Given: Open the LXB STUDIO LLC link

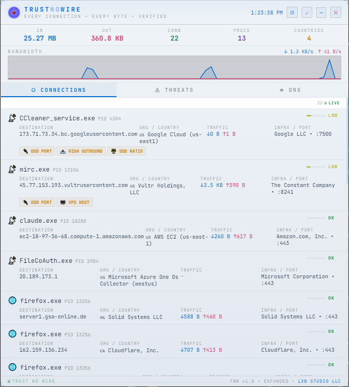Looking at the screenshot, I should pos(319,381).
